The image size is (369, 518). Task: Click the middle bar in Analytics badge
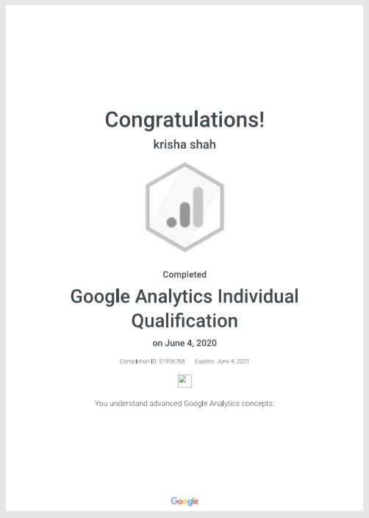click(x=184, y=215)
